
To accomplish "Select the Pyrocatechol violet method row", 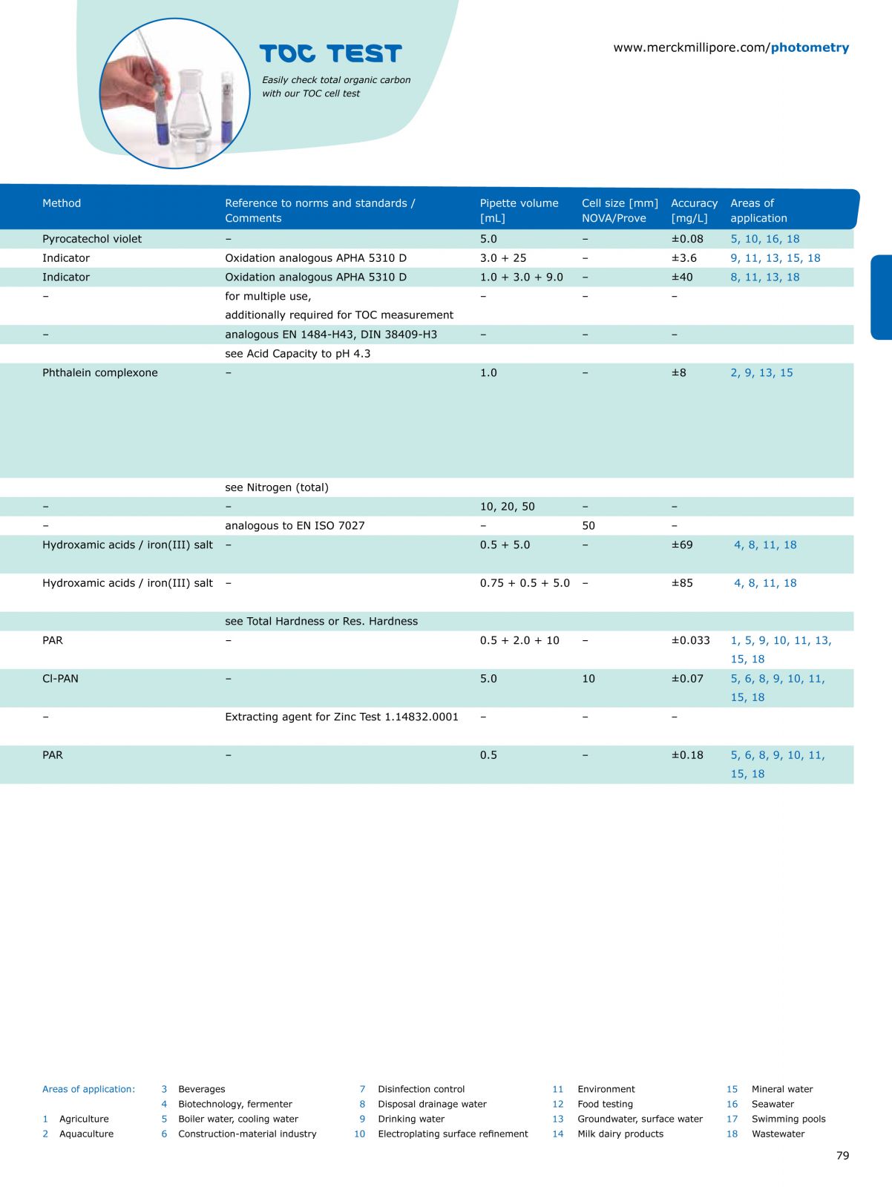I will (x=92, y=239).
